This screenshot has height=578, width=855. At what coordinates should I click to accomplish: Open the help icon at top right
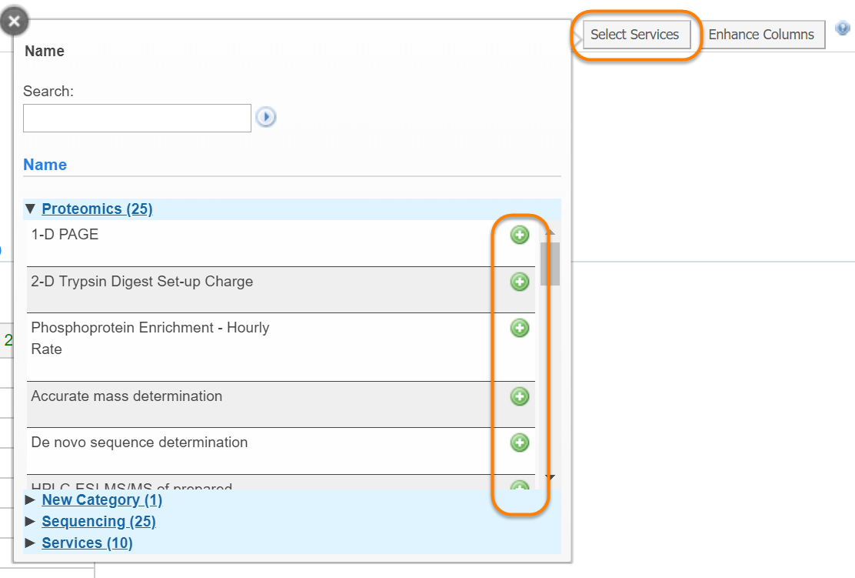843,29
